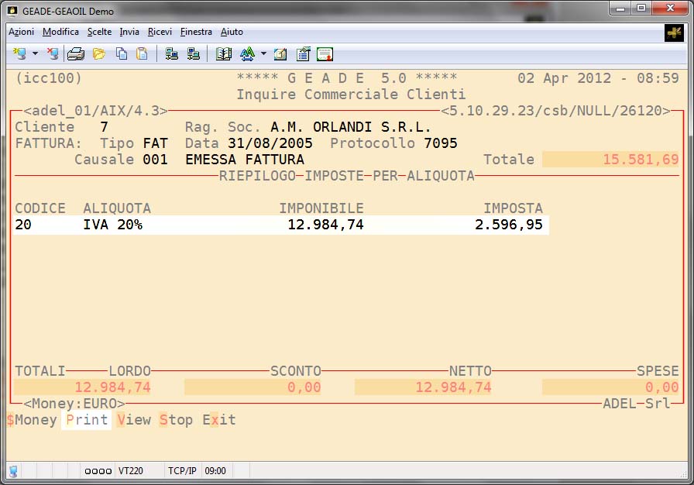Open the Azioni menu
This screenshot has height=485, width=694.
21,32
